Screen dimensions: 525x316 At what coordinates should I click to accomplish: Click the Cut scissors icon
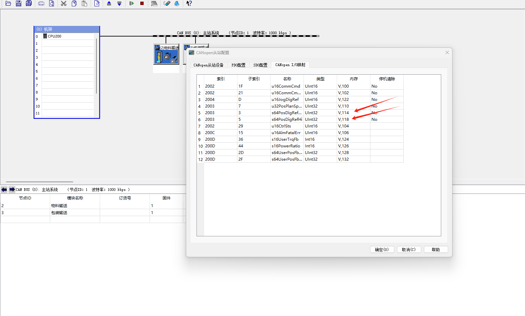(x=64, y=3)
